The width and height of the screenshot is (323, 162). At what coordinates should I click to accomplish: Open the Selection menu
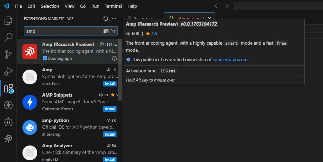pos(50,6)
